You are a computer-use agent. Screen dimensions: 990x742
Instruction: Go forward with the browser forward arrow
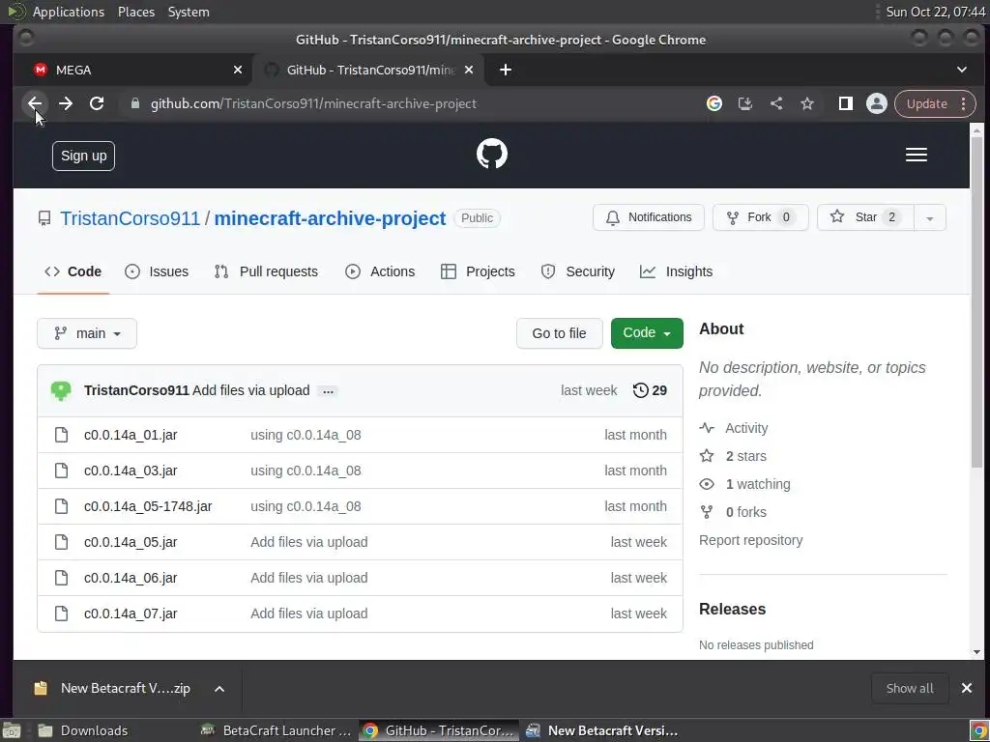(x=66, y=103)
